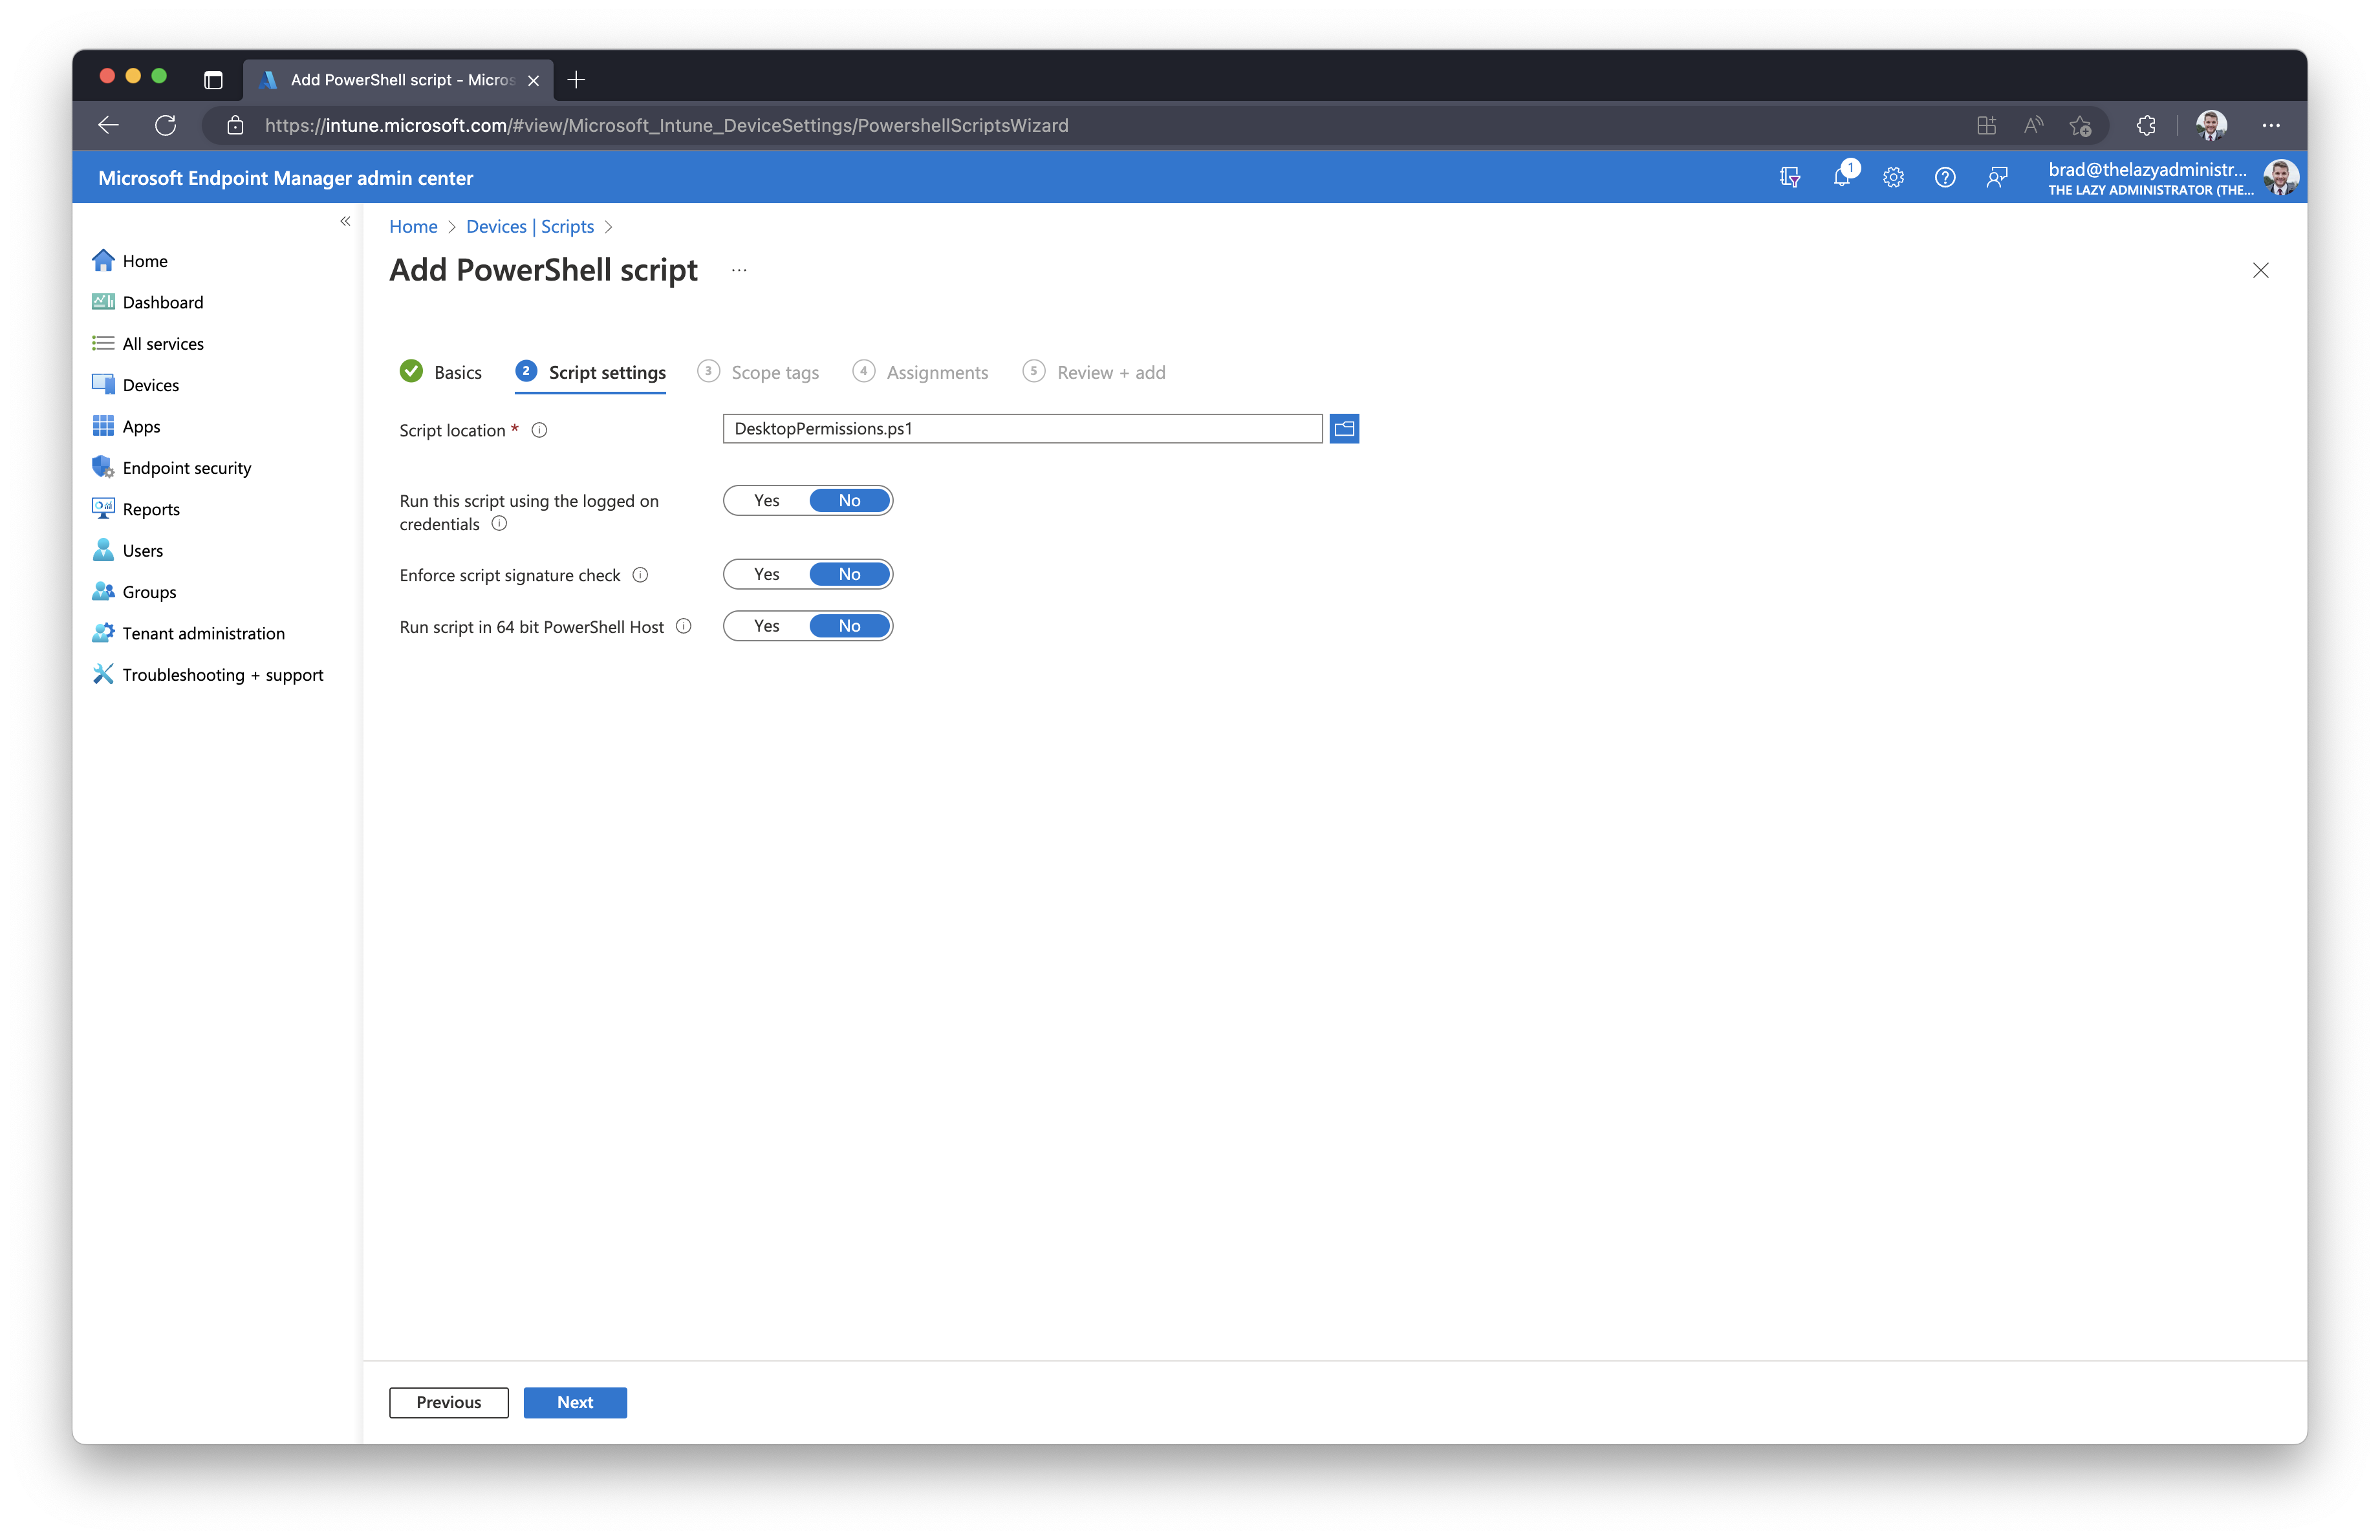The height and width of the screenshot is (1540, 2380).
Task: Open account menu via profile avatar in header
Action: pyautogui.click(x=2281, y=177)
